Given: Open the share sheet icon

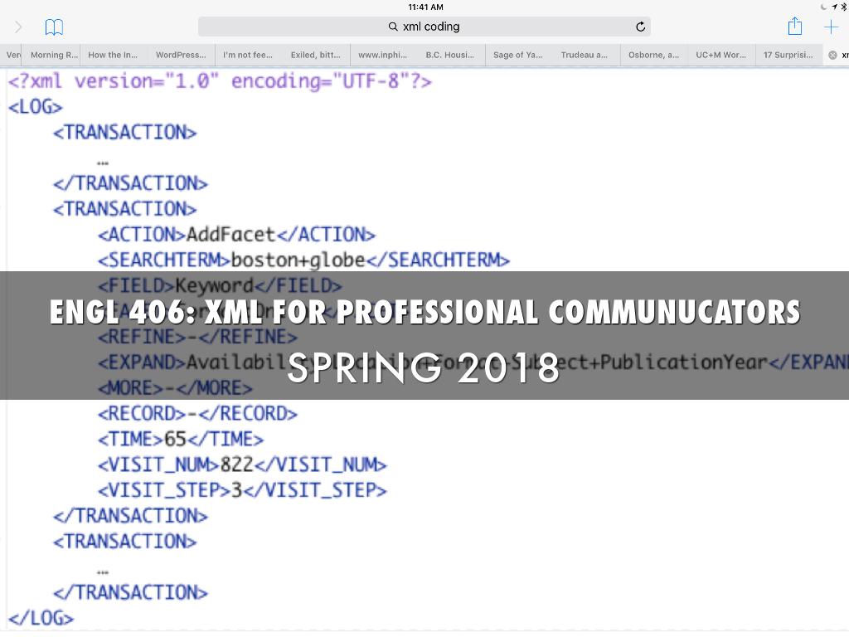Looking at the screenshot, I should coord(794,27).
